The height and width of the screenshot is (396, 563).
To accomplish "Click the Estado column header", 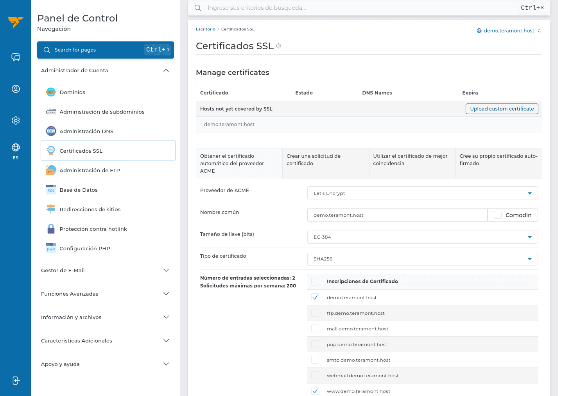I will click(304, 93).
